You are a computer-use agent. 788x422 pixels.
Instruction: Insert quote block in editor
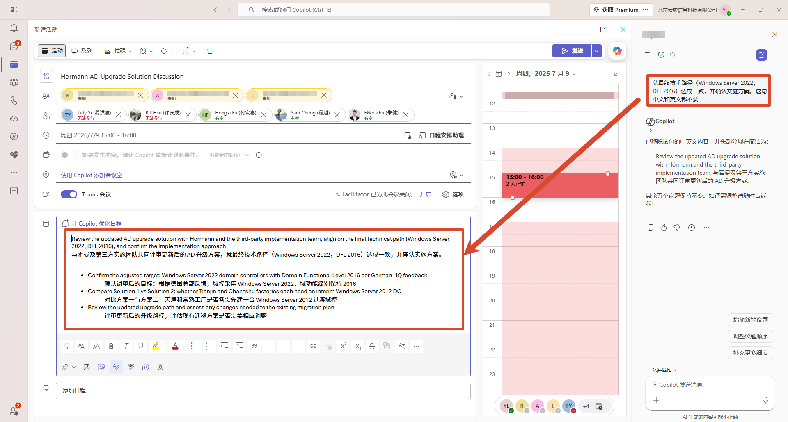[x=254, y=346]
